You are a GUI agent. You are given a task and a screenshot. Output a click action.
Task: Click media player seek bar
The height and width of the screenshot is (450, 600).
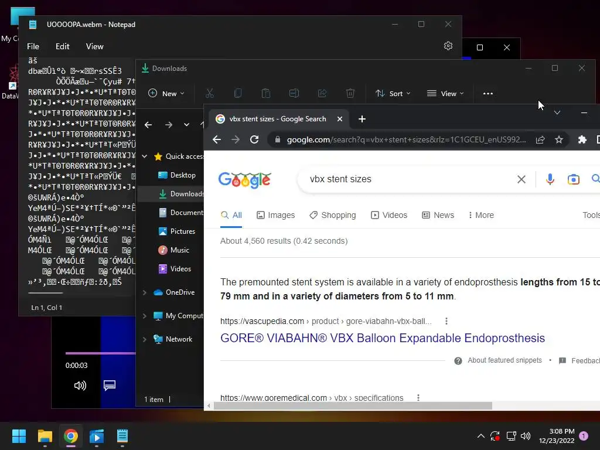(101, 353)
